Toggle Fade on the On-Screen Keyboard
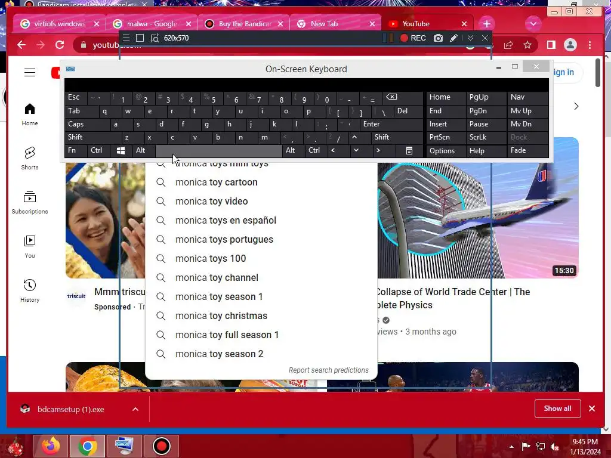Viewport: 611px width, 458px height. pyautogui.click(x=527, y=150)
